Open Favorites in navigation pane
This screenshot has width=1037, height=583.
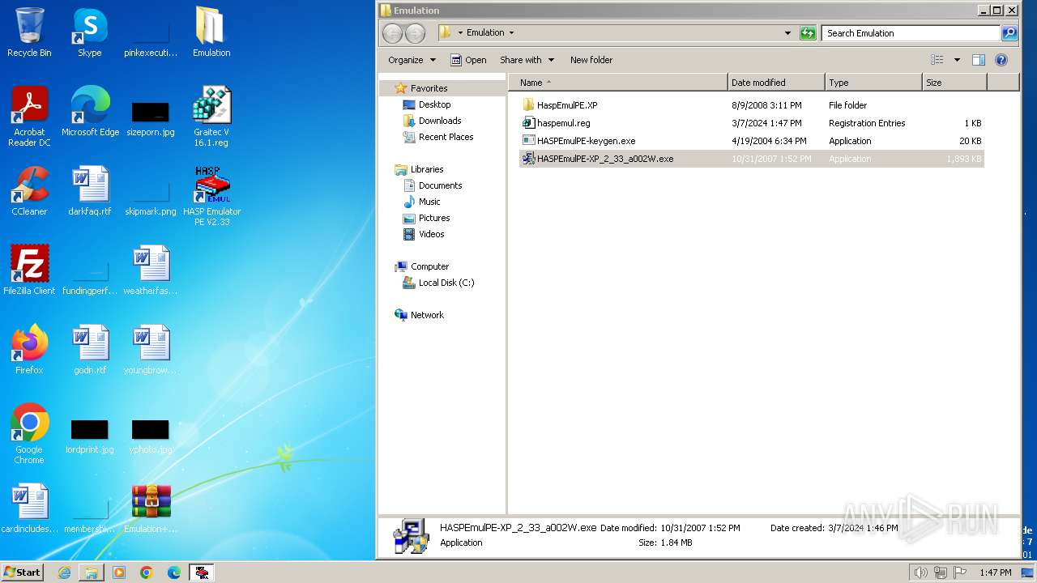429,88
